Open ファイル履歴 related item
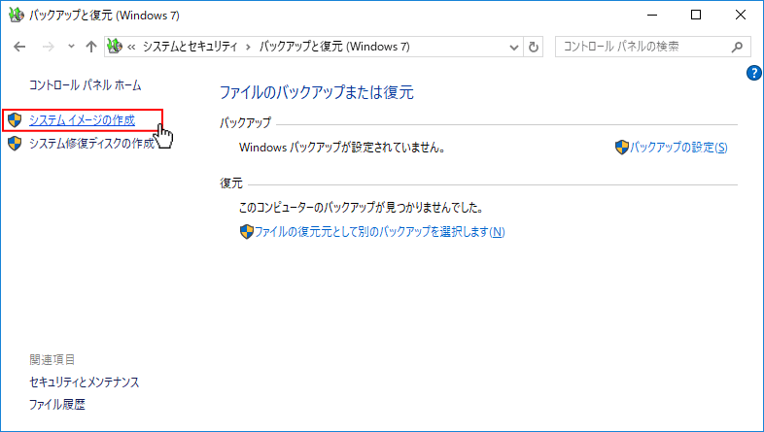764x432 pixels. click(57, 404)
